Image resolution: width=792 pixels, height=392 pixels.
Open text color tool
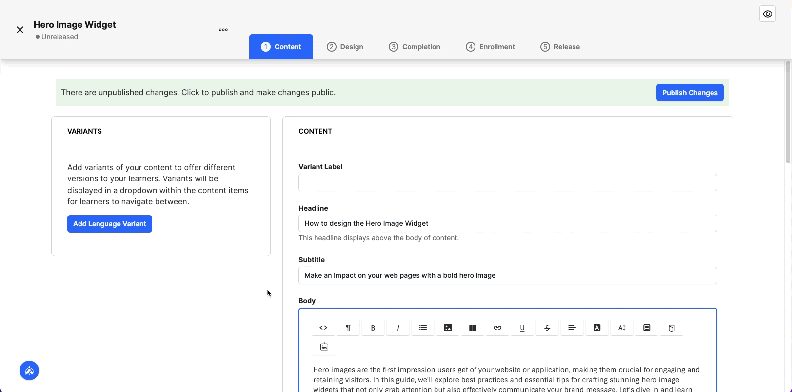pyautogui.click(x=597, y=328)
